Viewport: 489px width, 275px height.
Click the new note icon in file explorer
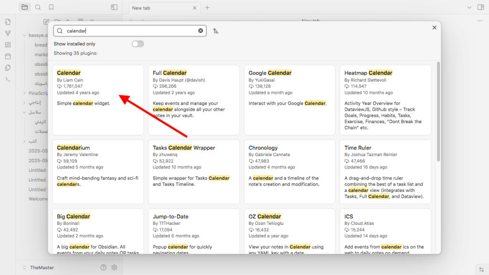pos(46,21)
